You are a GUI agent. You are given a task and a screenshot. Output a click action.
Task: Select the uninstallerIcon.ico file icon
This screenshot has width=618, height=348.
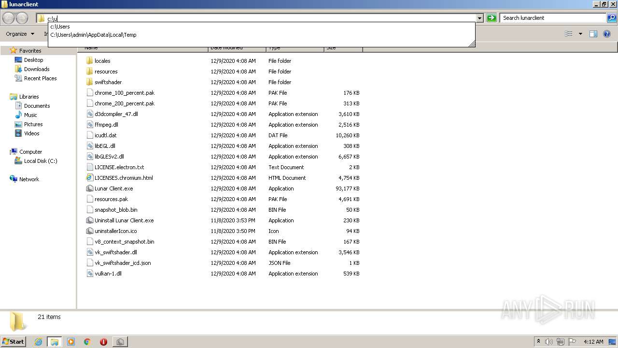pyautogui.click(x=89, y=231)
